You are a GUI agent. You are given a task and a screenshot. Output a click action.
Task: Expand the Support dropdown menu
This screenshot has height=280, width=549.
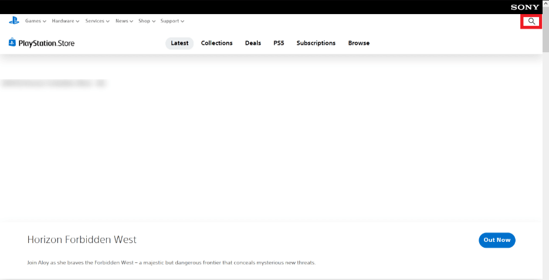pyautogui.click(x=172, y=21)
